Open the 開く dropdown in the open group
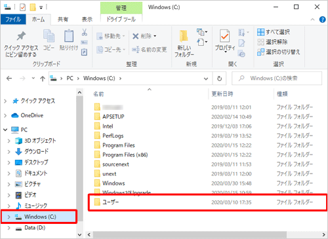 243,33
